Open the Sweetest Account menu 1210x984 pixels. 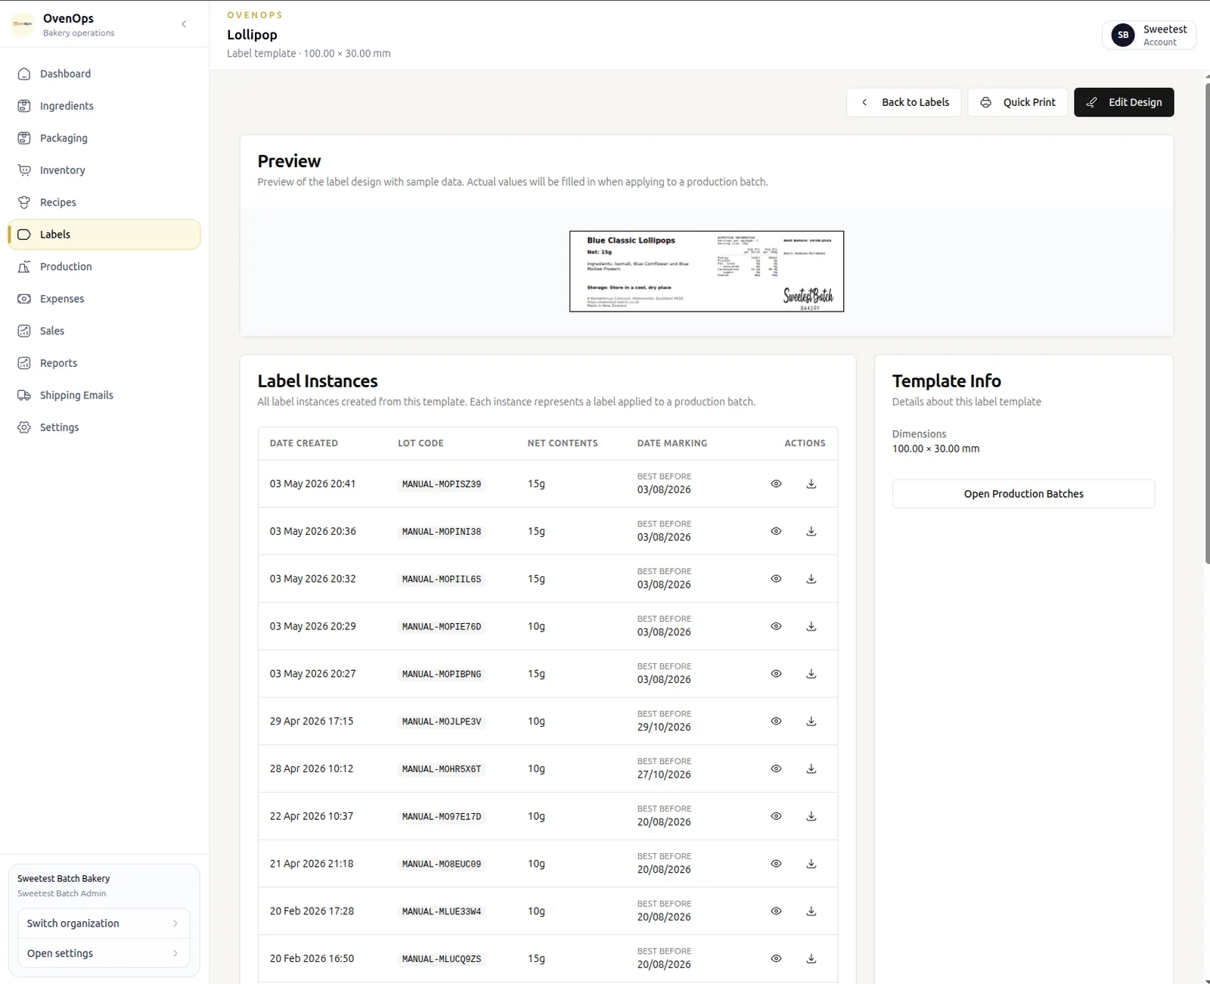1149,35
